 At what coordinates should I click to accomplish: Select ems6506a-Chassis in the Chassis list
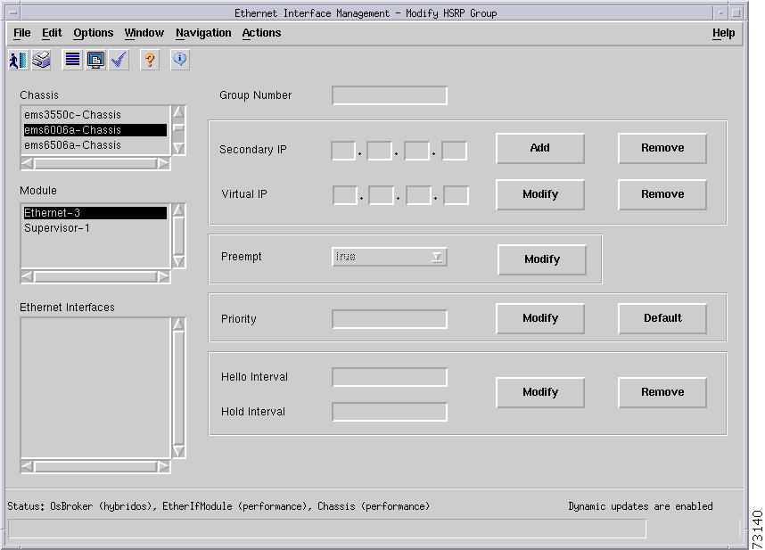(95, 144)
